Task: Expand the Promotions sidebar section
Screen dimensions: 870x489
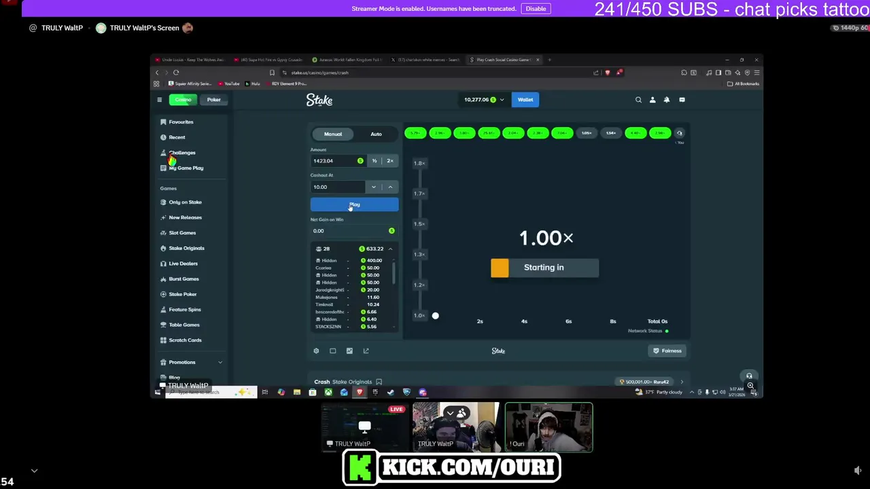Action: coord(220,363)
